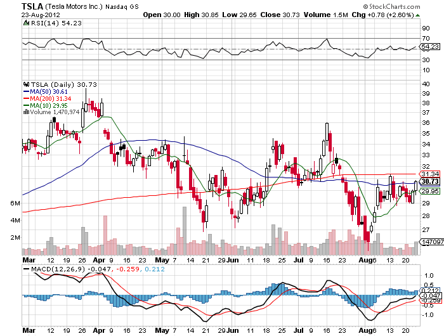Click the RSI(14) 54.23 legend label
The image size is (444, 336).
[56, 23]
